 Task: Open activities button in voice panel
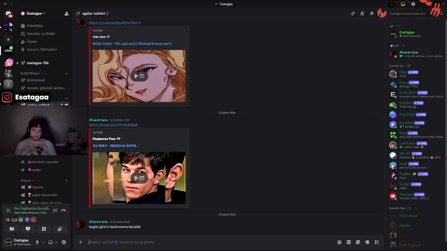click(44, 229)
